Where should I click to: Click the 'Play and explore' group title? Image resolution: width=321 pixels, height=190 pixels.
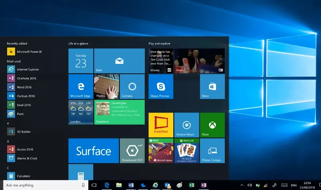click(159, 43)
